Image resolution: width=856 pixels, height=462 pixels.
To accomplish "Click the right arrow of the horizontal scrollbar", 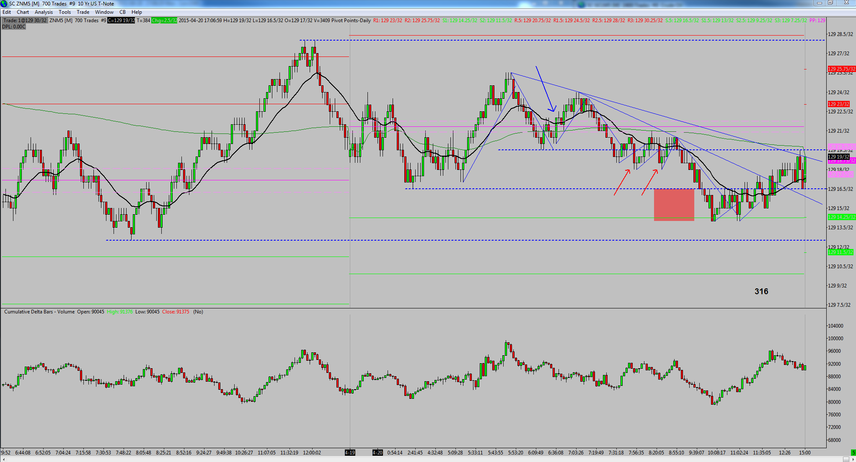I will tap(853, 459).
